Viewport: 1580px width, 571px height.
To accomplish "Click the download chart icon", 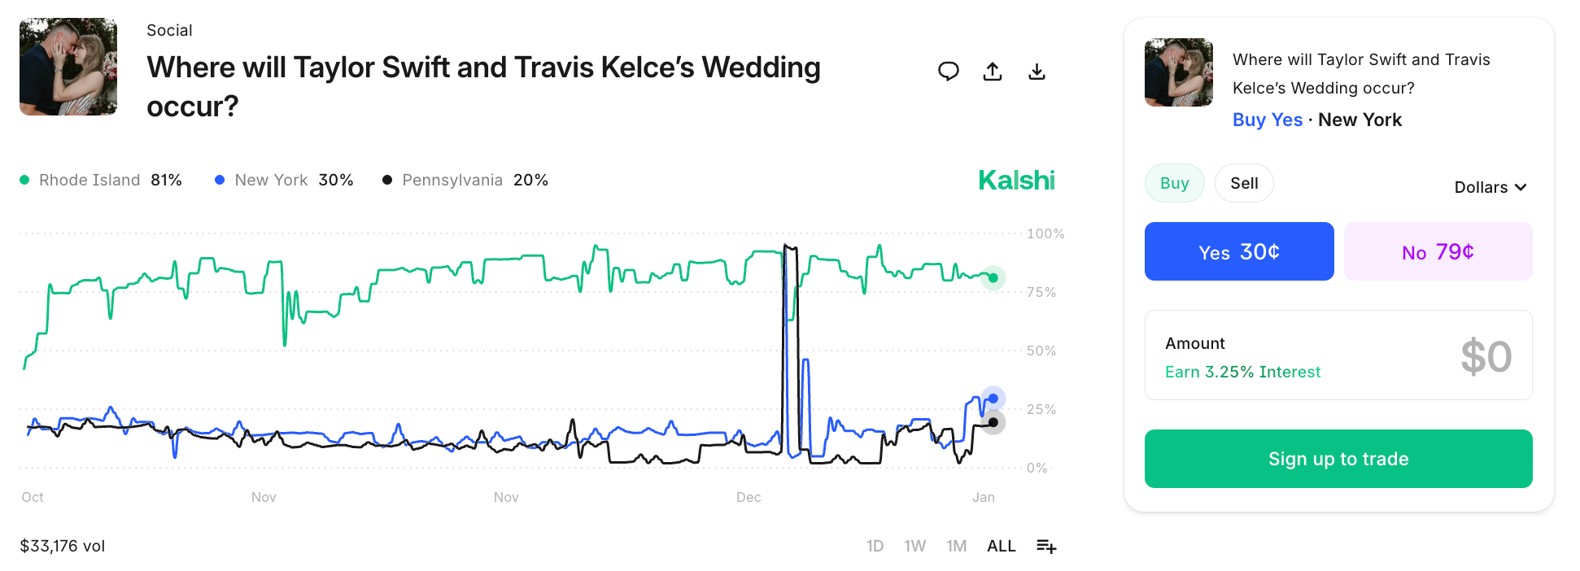I will 1037,72.
